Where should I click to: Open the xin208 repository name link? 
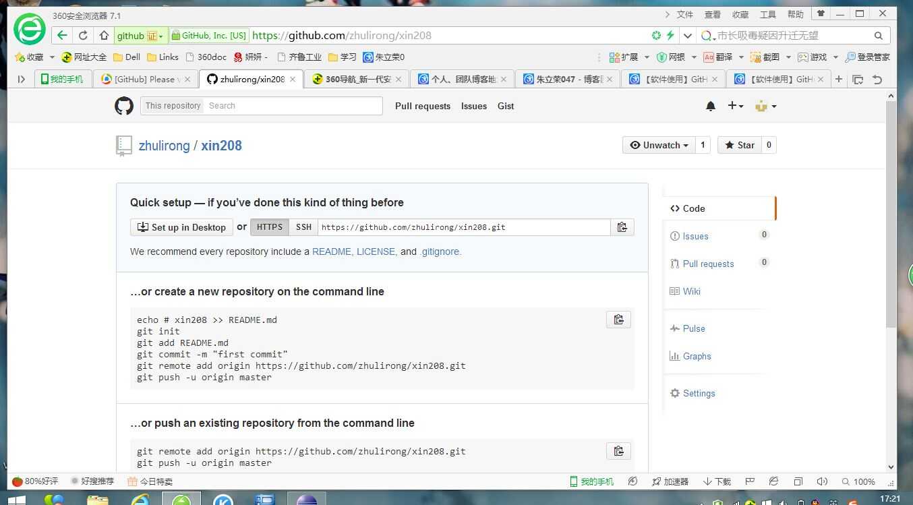point(221,146)
